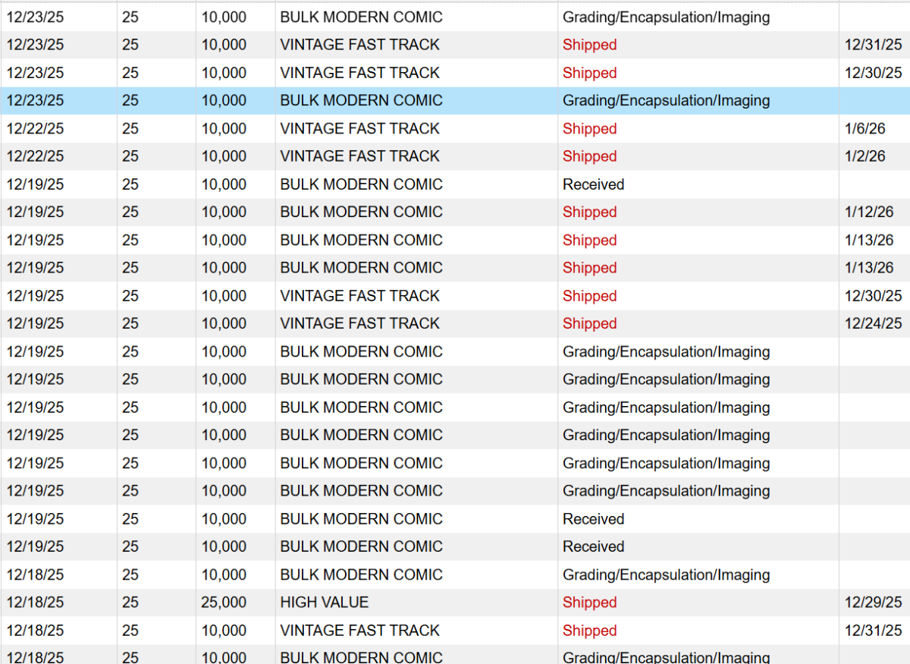
Task: Open Shipped status in the HIGH VALUE row
Action: [589, 603]
